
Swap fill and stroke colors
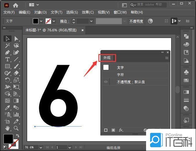(x=18, y=136)
